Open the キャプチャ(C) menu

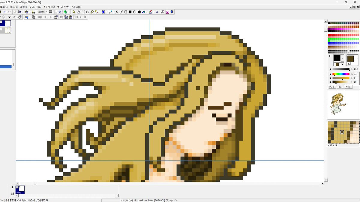[x=49, y=7]
